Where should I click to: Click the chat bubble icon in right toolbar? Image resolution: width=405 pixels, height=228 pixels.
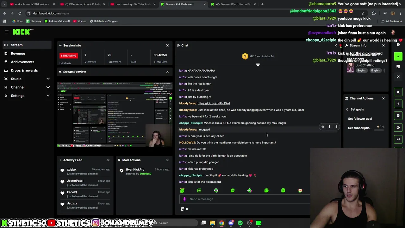(398, 128)
